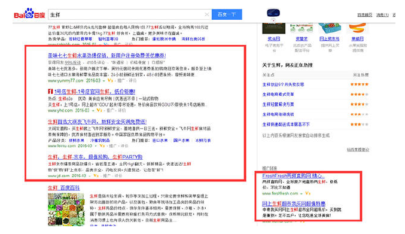The image size is (405, 234).
Task: Click the five-star rating on first hot search
Action: 360,84
